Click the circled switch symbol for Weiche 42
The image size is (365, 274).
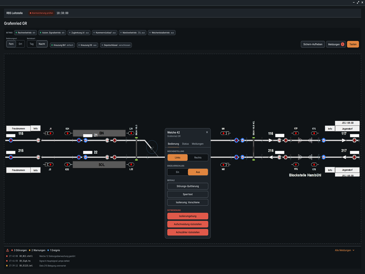[x=152, y=147]
